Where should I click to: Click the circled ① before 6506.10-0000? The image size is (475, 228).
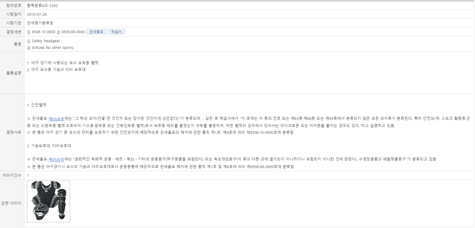tap(29, 32)
